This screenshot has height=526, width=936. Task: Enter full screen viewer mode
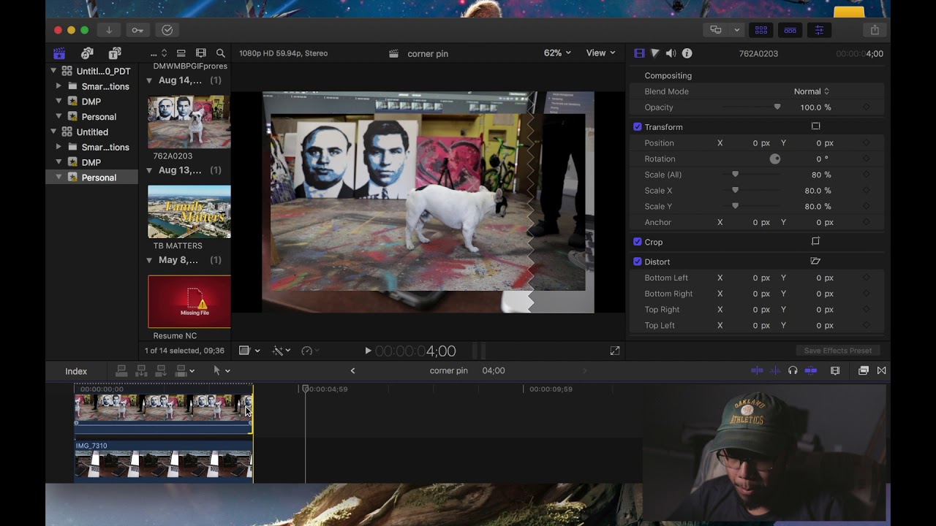(x=615, y=351)
